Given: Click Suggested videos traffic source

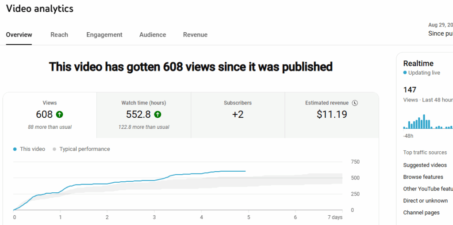Looking at the screenshot, I should (425, 165).
